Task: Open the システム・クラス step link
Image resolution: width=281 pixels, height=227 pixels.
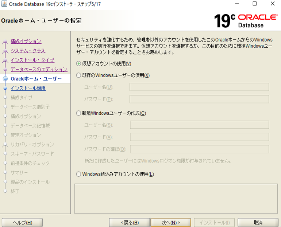Action: point(28,51)
